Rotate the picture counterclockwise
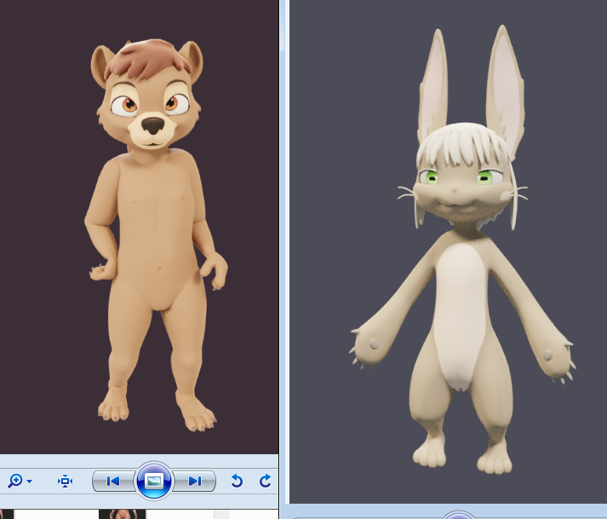 coord(237,481)
